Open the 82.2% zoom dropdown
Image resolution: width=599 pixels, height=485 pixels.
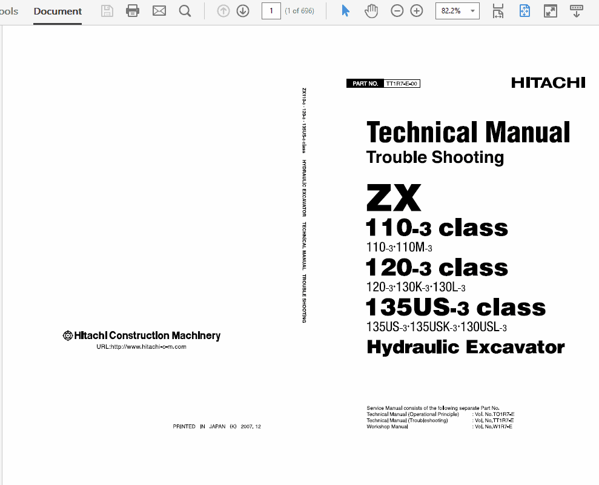point(472,11)
